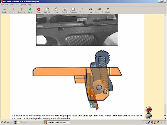
Task: Click the orange lock tray icon
Action: click(x=155, y=122)
